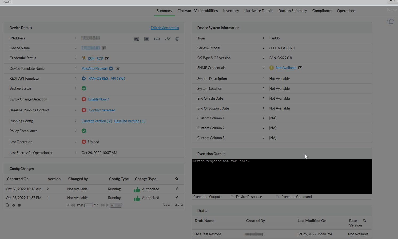
Task: Tick the Device Response checkbox
Action: 232,197
